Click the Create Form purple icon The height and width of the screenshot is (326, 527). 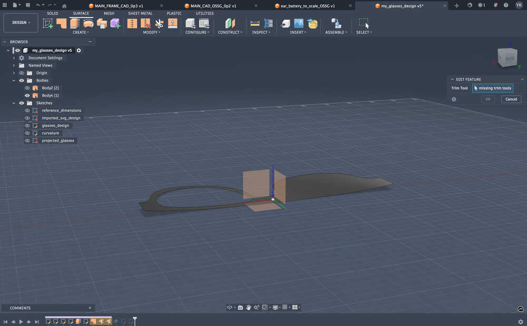[x=115, y=24]
